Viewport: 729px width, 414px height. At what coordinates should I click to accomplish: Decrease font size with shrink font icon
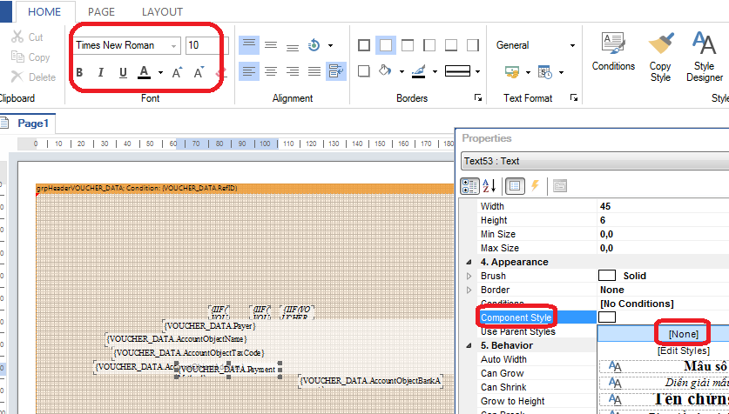pos(199,72)
